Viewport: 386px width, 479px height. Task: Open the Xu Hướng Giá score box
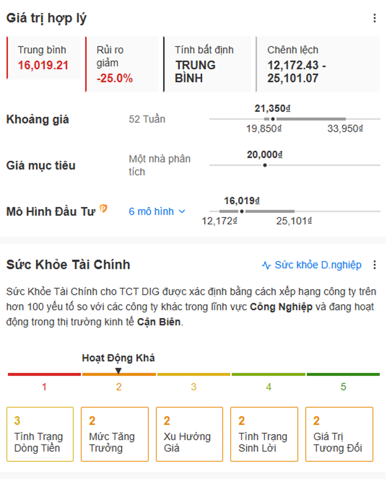(190, 434)
